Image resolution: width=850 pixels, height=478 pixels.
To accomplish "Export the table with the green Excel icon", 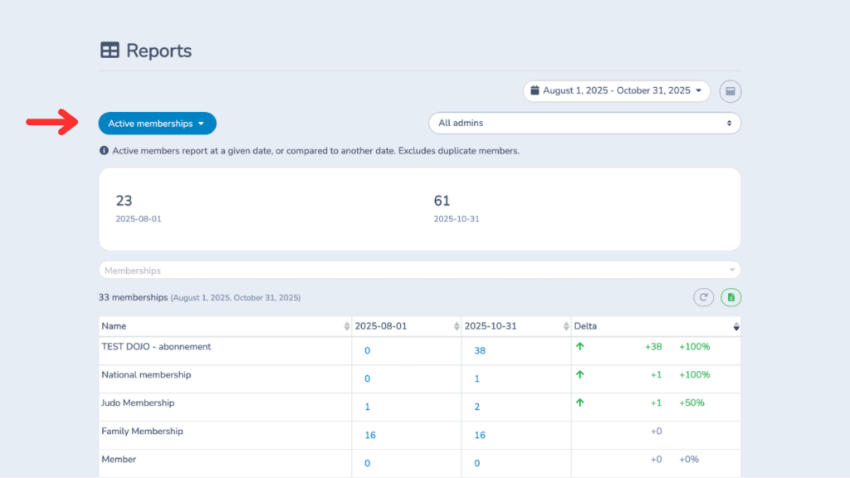I will point(730,297).
